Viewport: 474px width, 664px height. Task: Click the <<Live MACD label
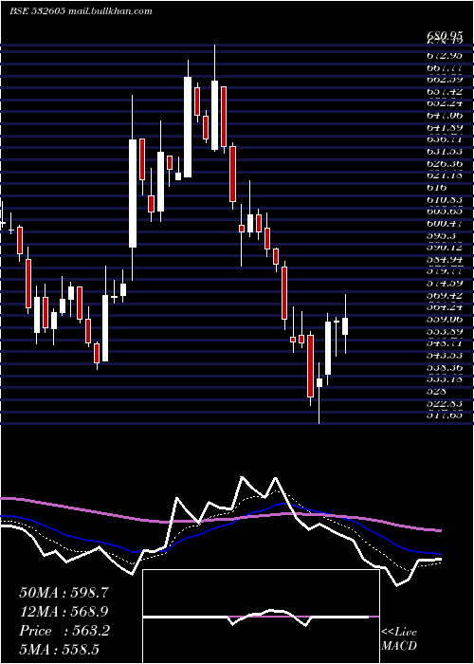point(399,639)
